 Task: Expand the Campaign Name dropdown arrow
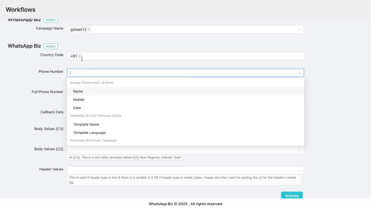tap(299, 30)
